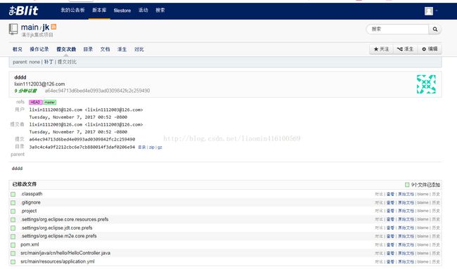457x269 pixels.
Task: Download the zip archive link
Action: click(x=152, y=147)
